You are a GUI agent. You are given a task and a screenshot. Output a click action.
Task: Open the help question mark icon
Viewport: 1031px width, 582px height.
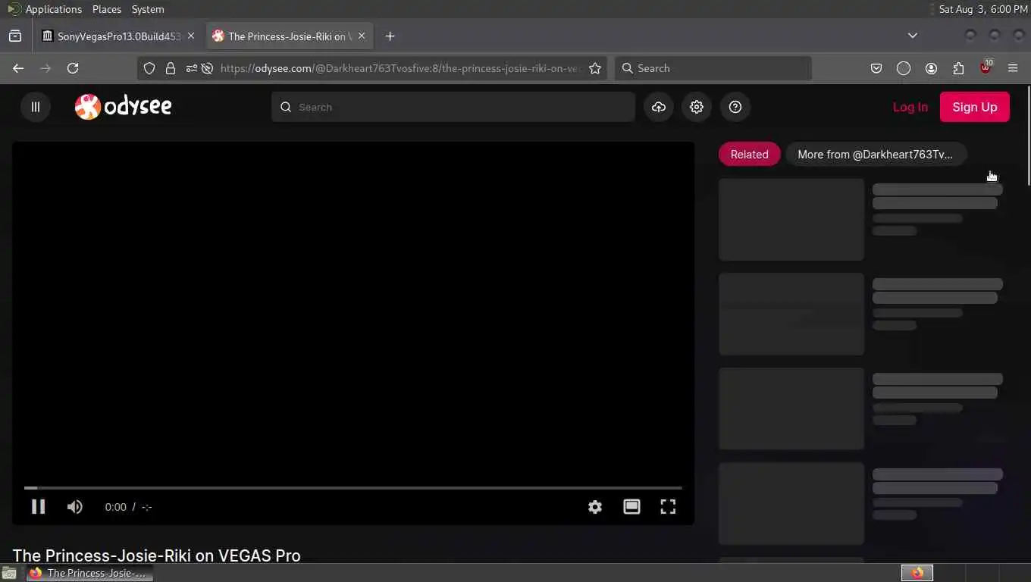[x=735, y=107]
